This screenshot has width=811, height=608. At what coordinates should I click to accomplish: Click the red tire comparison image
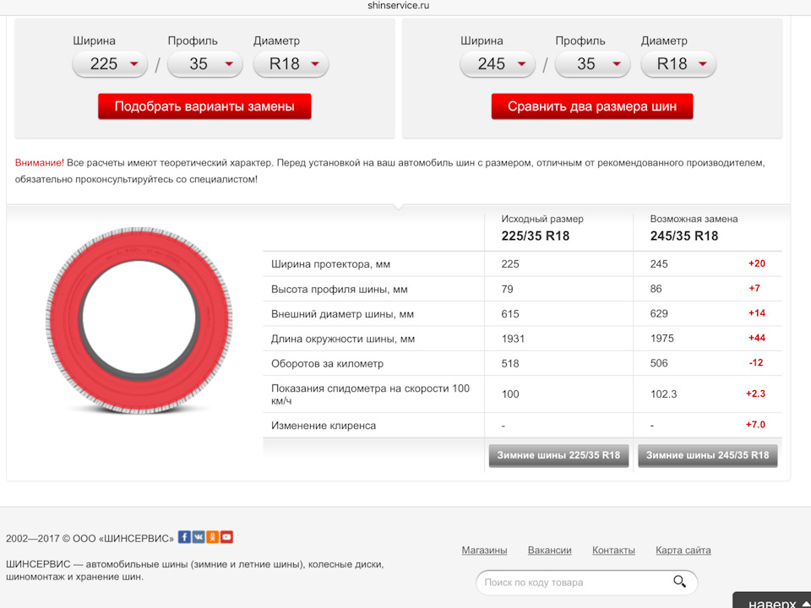click(x=139, y=320)
